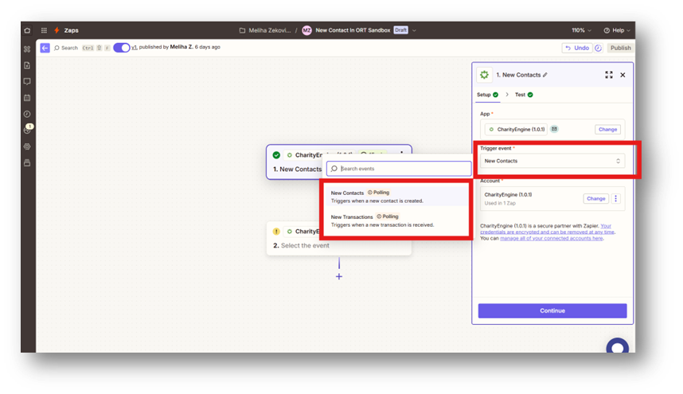The width and height of the screenshot is (683, 394).
Task: Click the pencil icon to rename step
Action: [545, 75]
